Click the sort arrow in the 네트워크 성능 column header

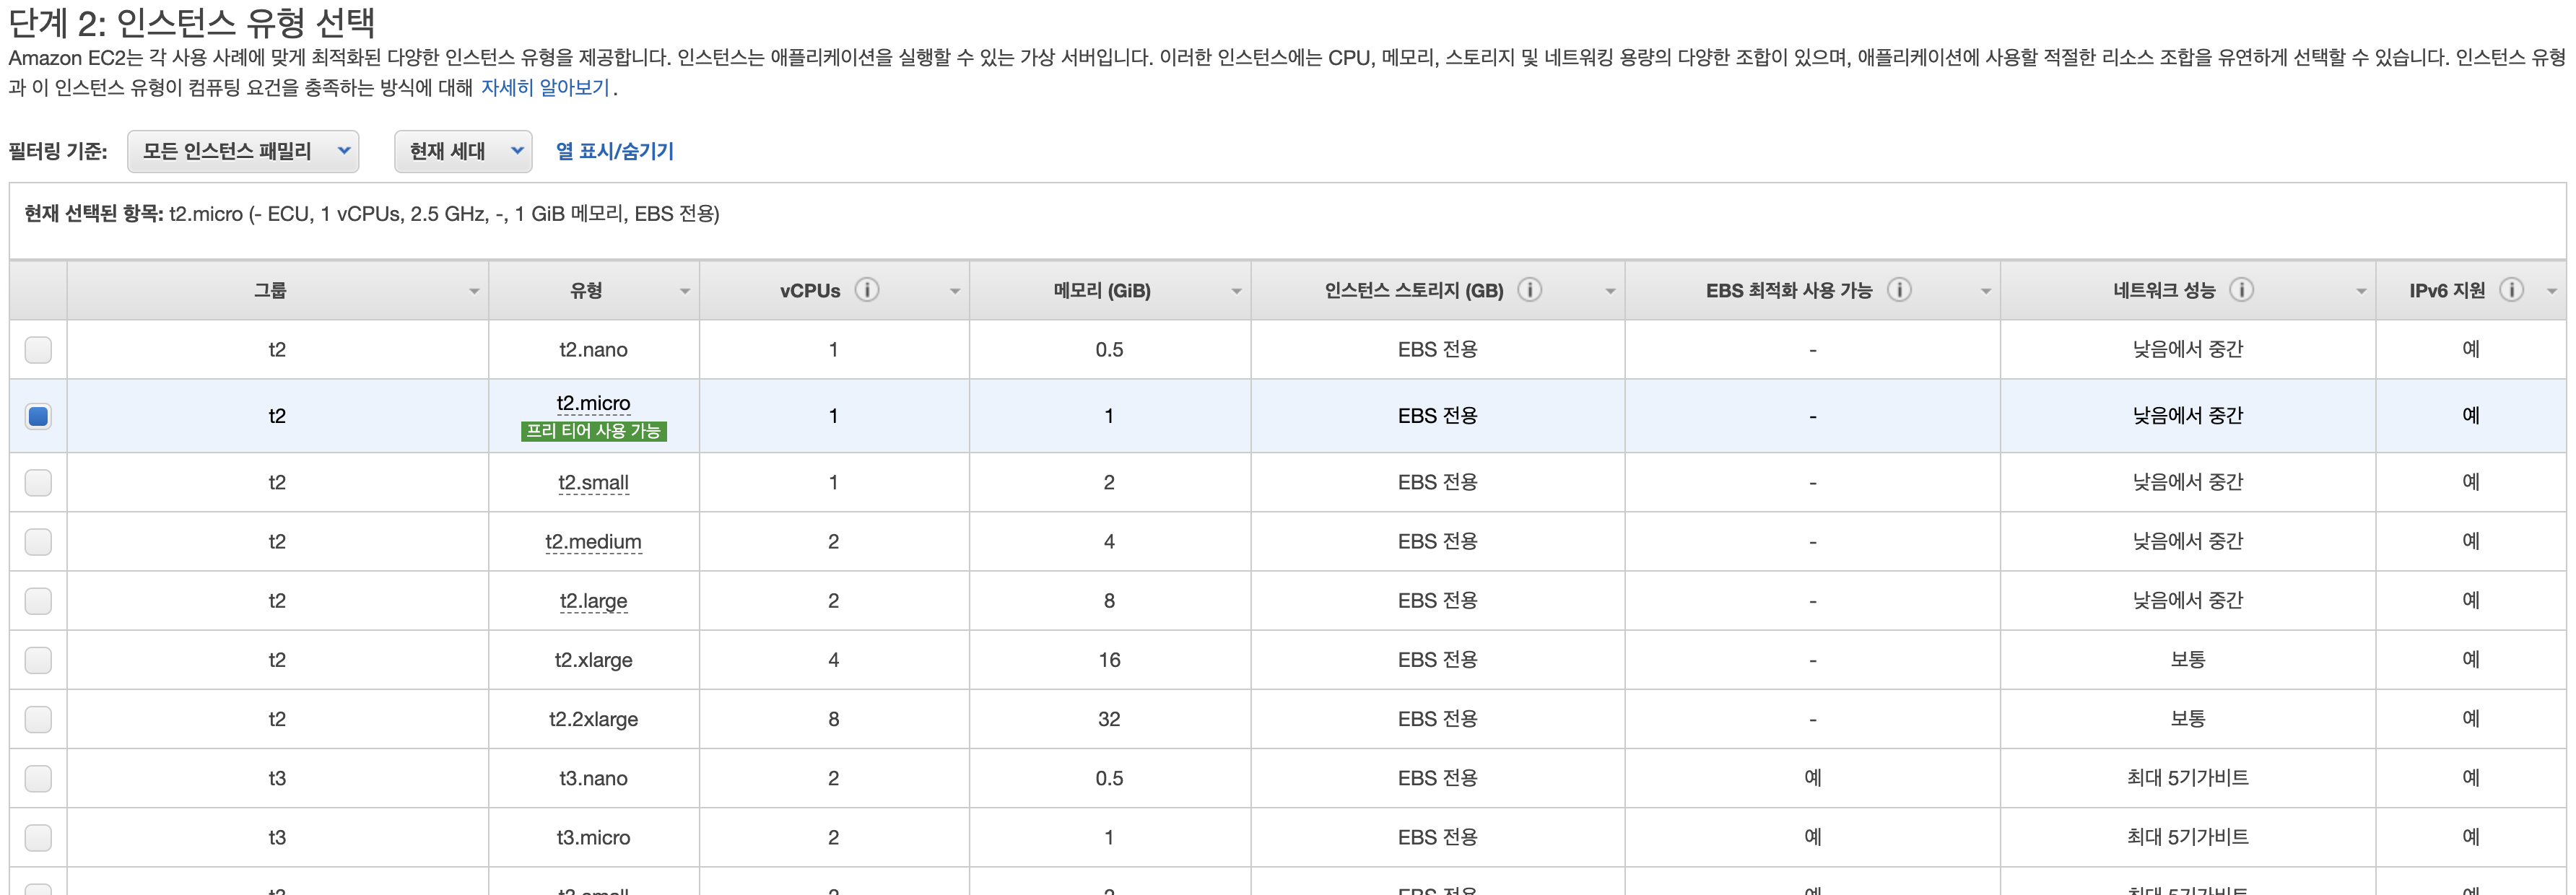(2361, 292)
